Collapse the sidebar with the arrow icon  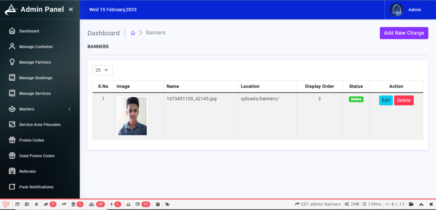point(71,9)
